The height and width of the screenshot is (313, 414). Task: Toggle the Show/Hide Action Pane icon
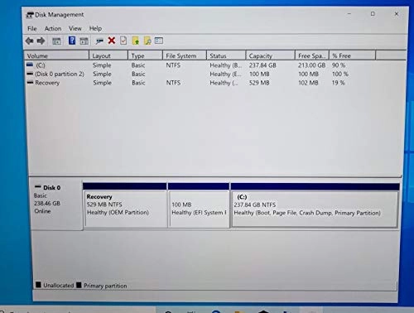pyautogui.click(x=84, y=41)
